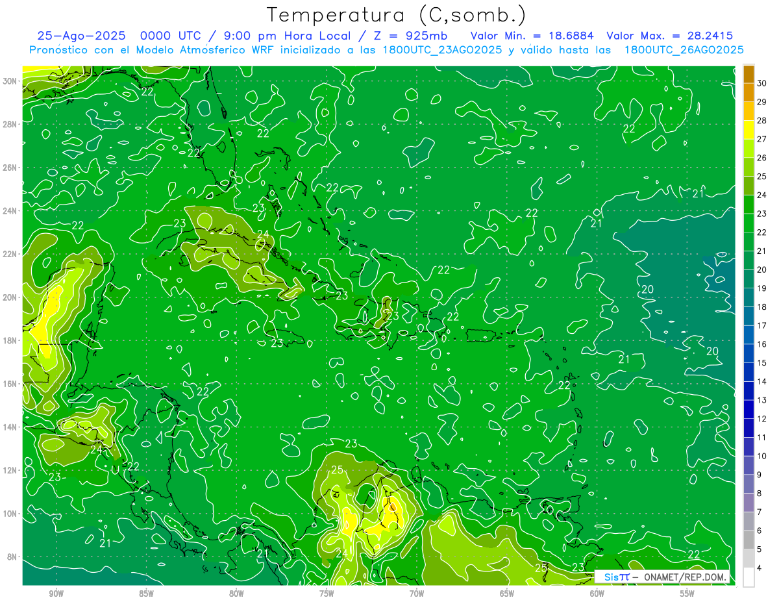Click the color scale segment between 29 and 30

[748, 93]
